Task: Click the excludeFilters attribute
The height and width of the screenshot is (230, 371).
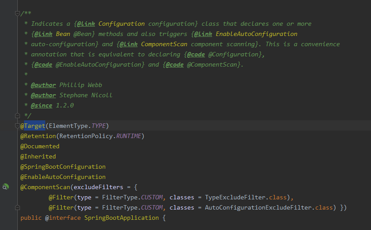Action: 99,187
